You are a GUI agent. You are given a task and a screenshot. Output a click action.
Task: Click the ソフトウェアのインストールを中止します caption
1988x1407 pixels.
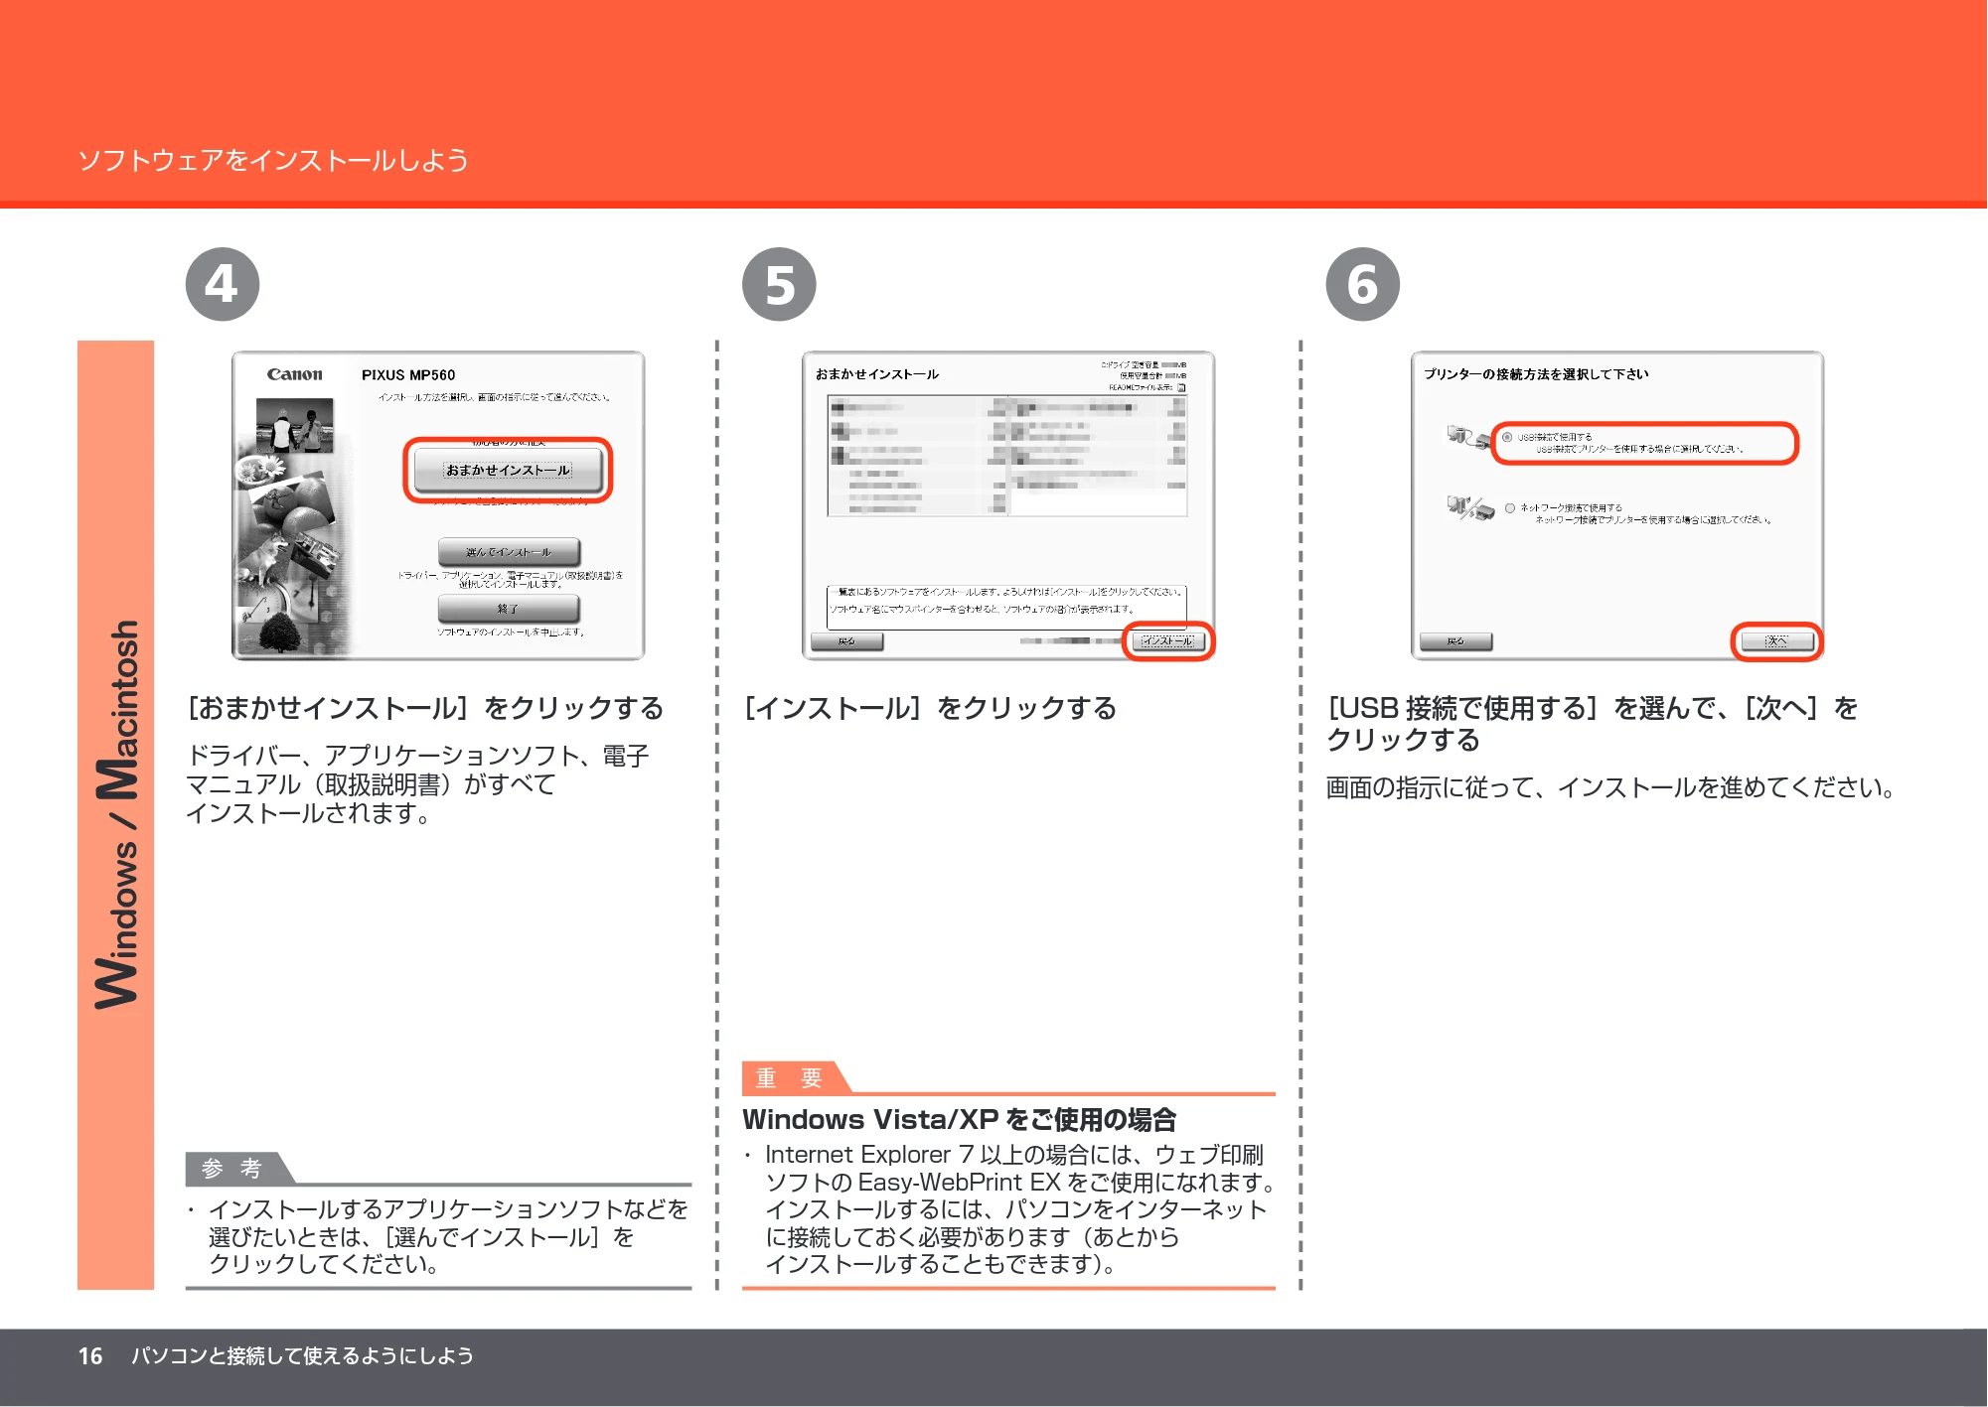[511, 633]
